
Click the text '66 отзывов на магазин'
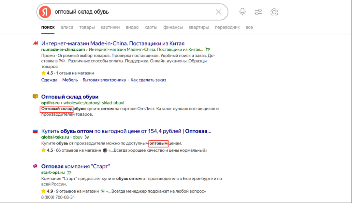click(x=79, y=150)
